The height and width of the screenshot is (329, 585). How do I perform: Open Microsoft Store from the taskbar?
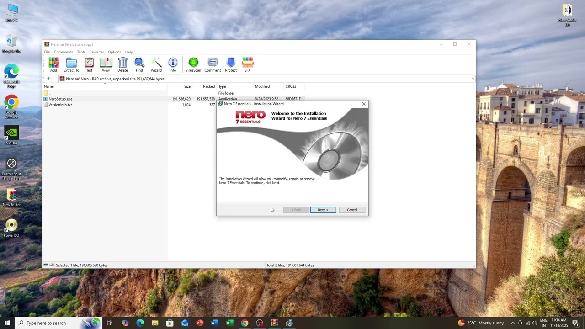click(x=170, y=323)
